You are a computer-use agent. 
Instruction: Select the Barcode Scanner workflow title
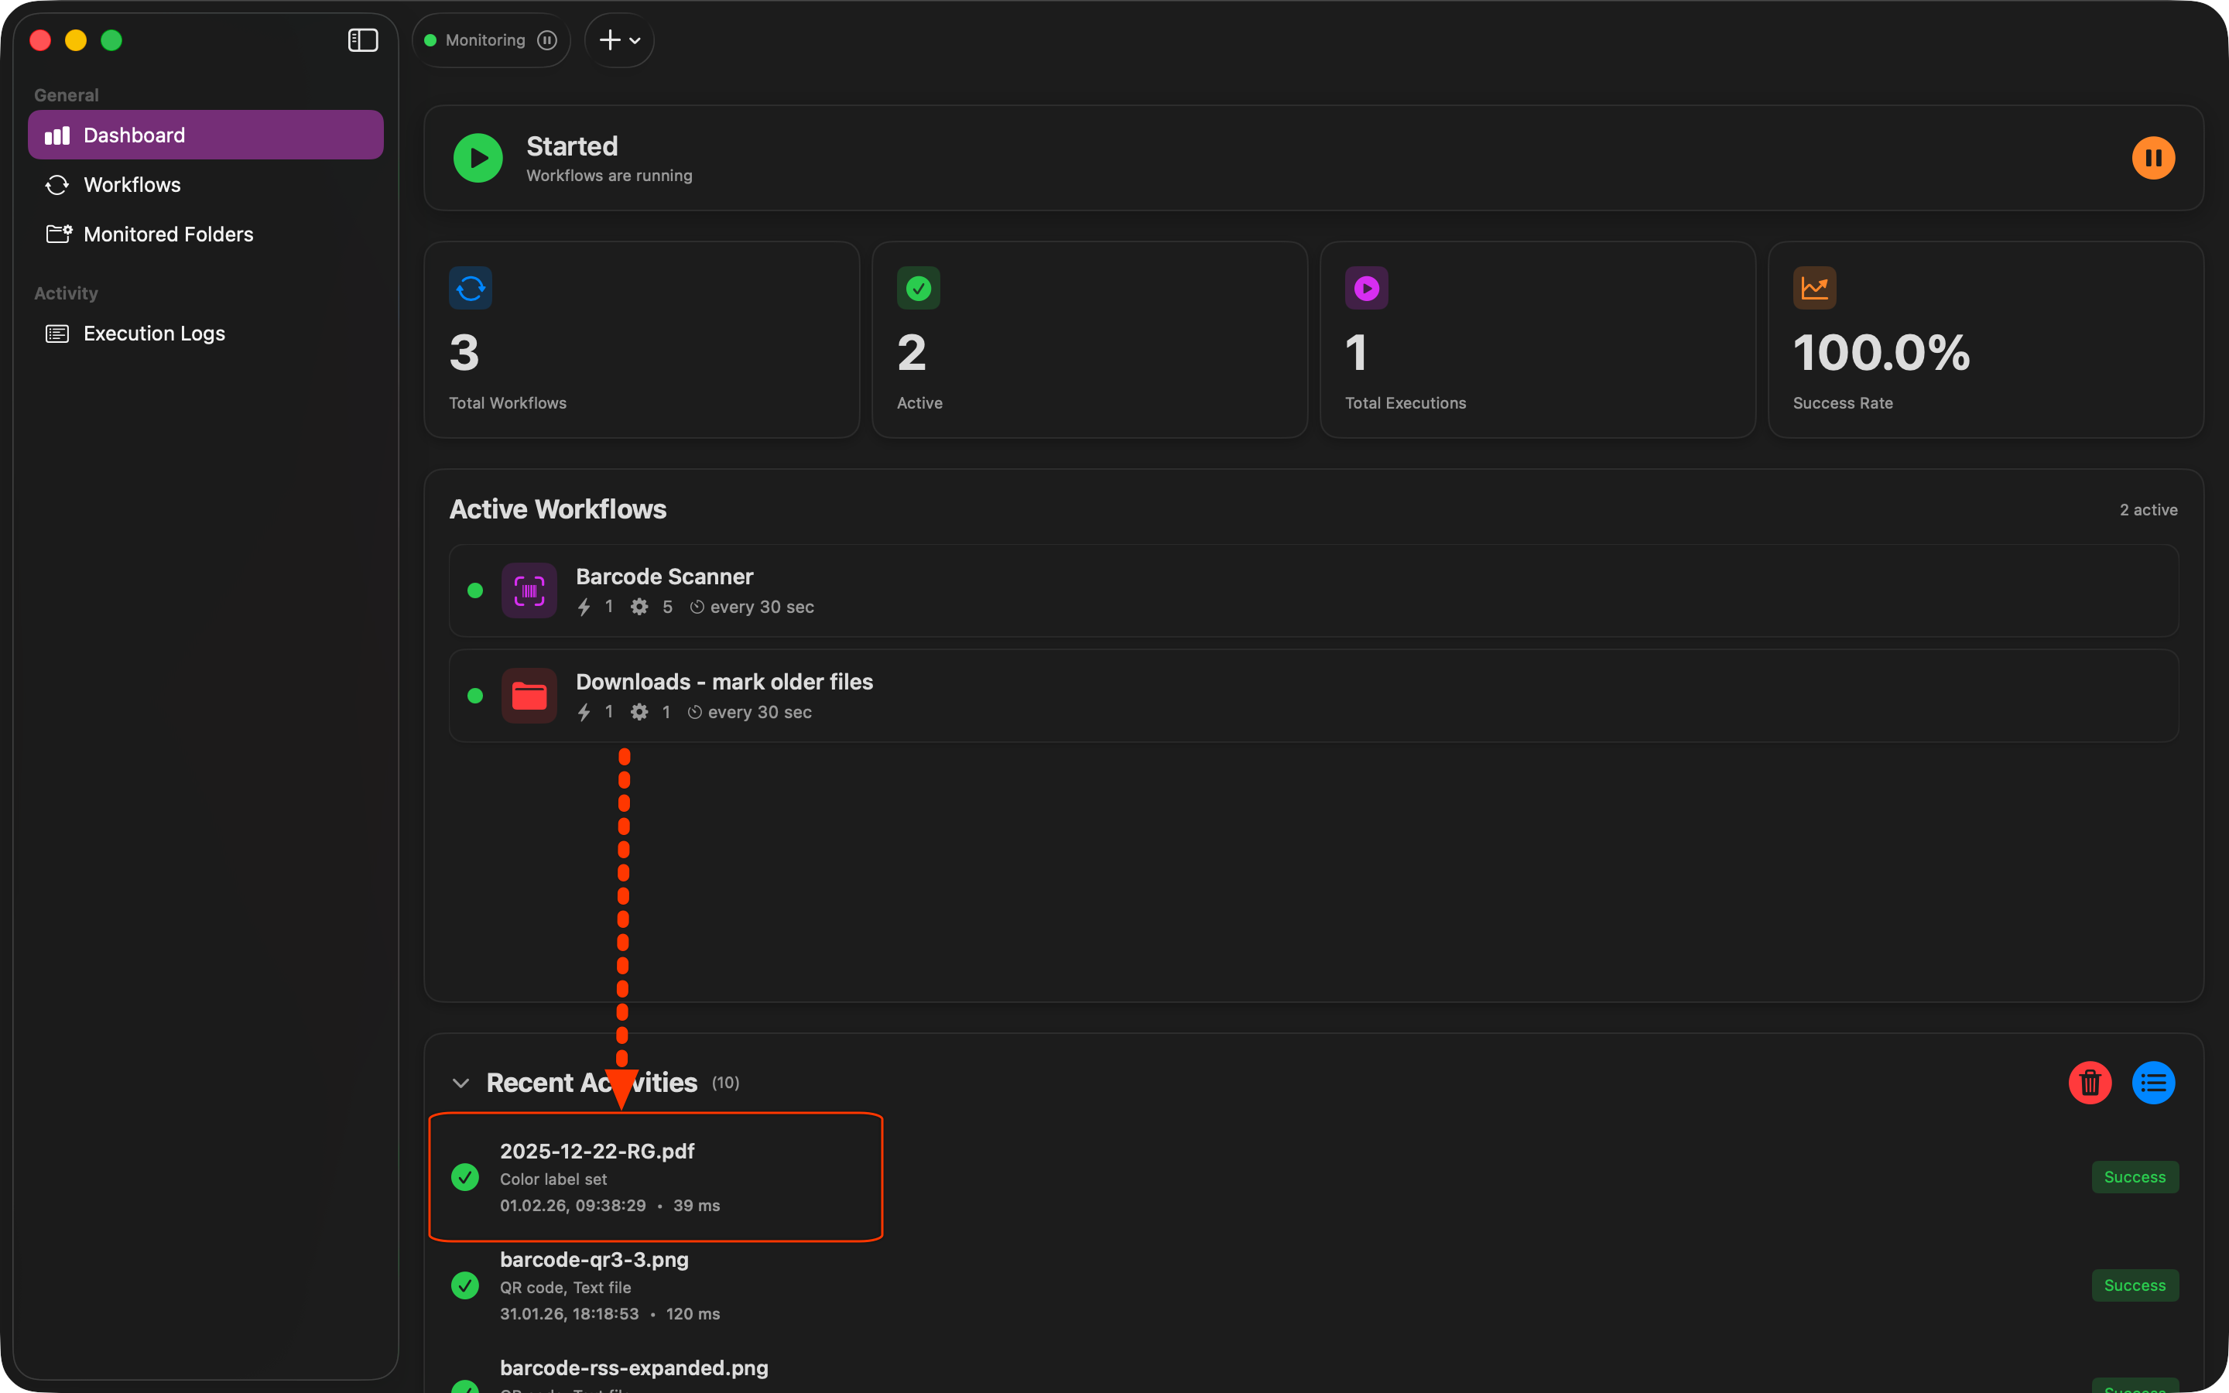tap(664, 577)
